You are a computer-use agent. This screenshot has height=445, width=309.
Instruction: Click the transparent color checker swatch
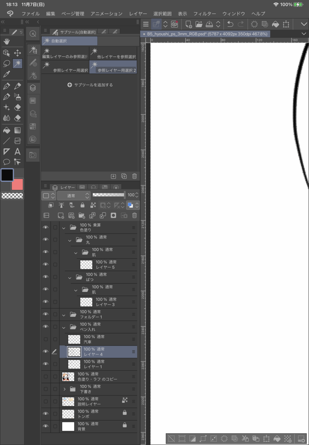point(12,196)
